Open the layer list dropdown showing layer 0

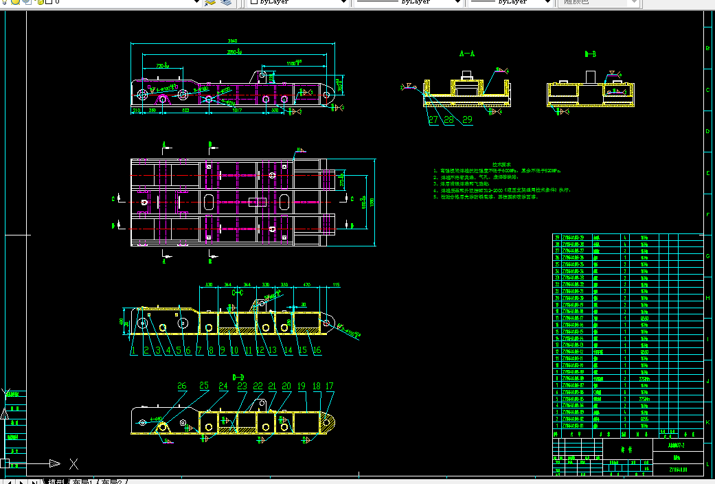(197, 2)
